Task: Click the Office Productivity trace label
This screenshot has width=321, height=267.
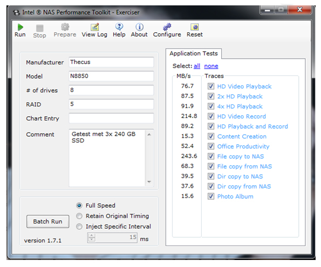Action: pos(243,146)
